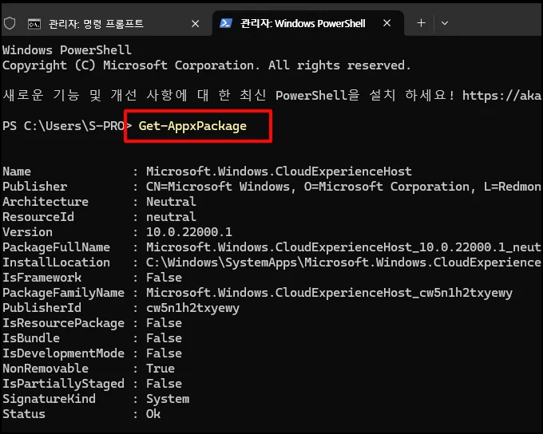
Task: Click the PackageFamilyName value
Action: pyautogui.click(x=329, y=293)
